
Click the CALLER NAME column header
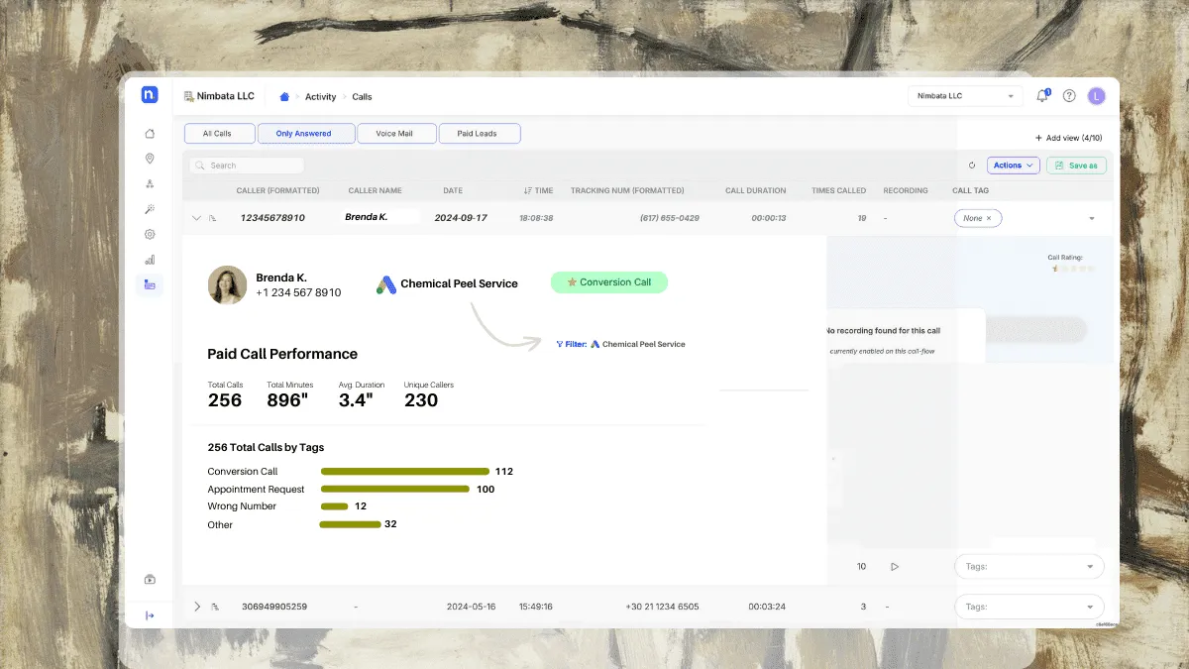[376, 190]
